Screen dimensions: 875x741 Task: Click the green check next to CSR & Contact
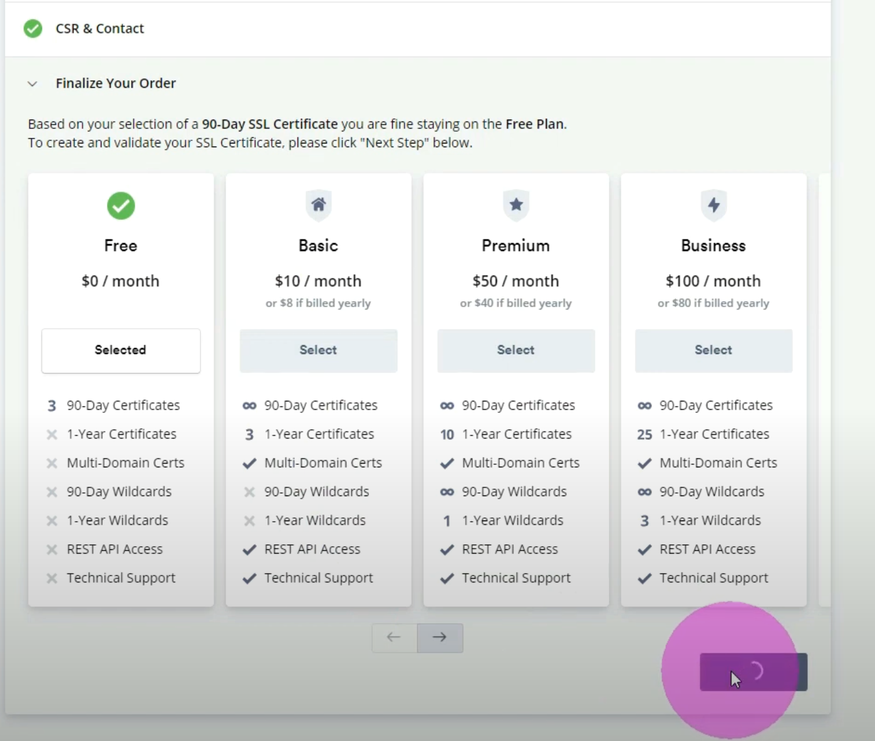tap(33, 29)
